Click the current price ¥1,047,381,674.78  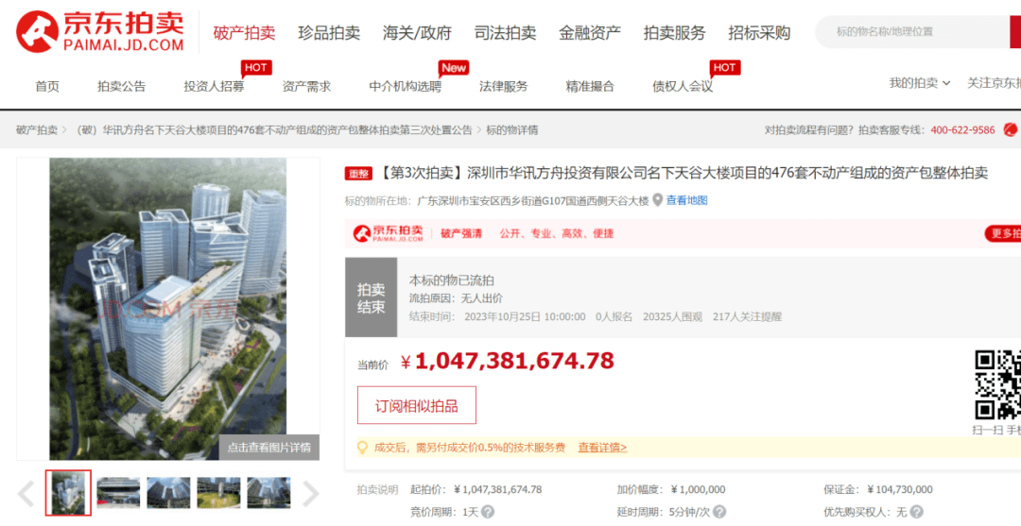click(508, 361)
